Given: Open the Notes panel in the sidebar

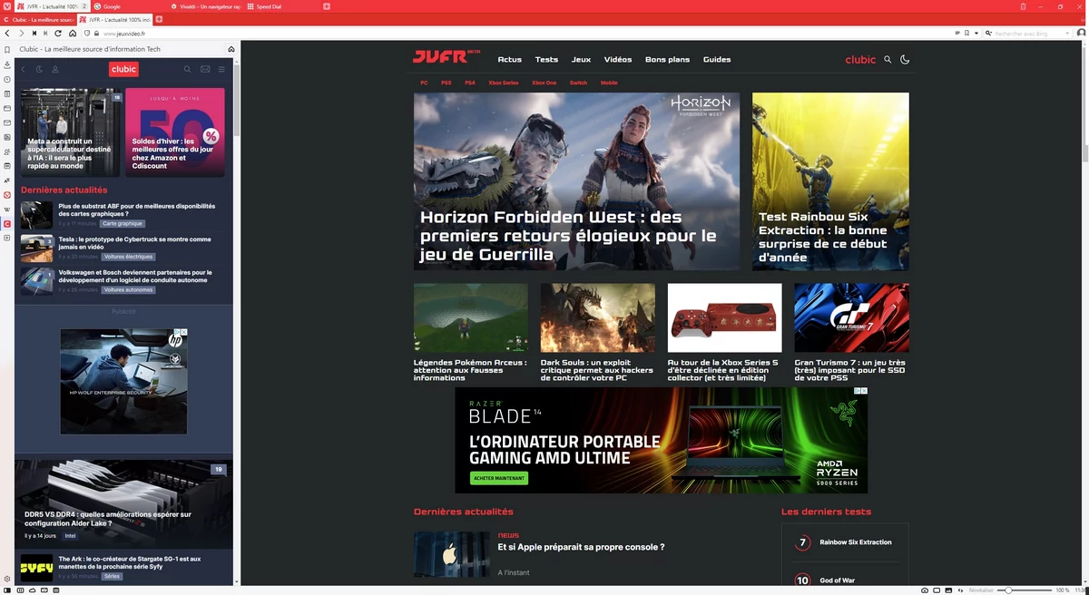Looking at the screenshot, I should tap(7, 93).
